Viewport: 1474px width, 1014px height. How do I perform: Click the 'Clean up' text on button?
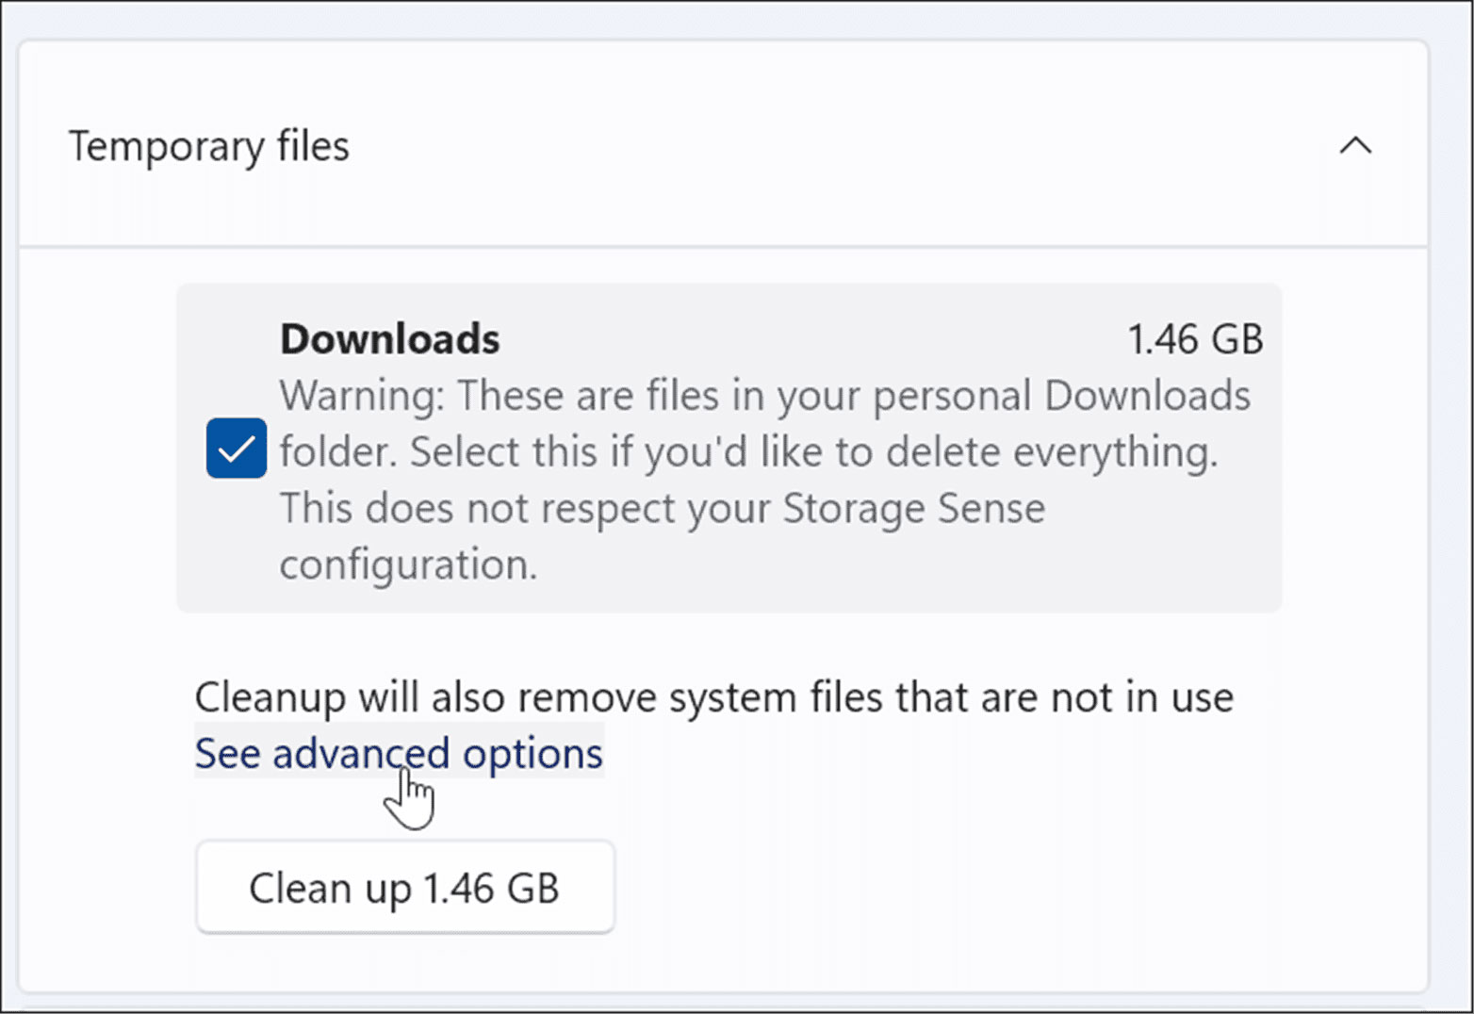coord(330,889)
